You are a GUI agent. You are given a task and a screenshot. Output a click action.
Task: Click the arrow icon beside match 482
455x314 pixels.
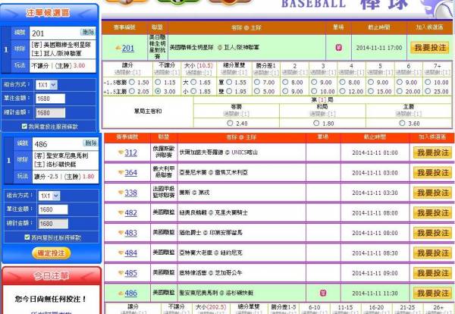(x=121, y=213)
